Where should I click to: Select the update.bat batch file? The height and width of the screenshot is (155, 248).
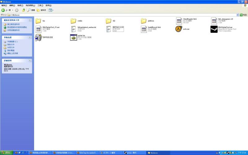point(73,38)
